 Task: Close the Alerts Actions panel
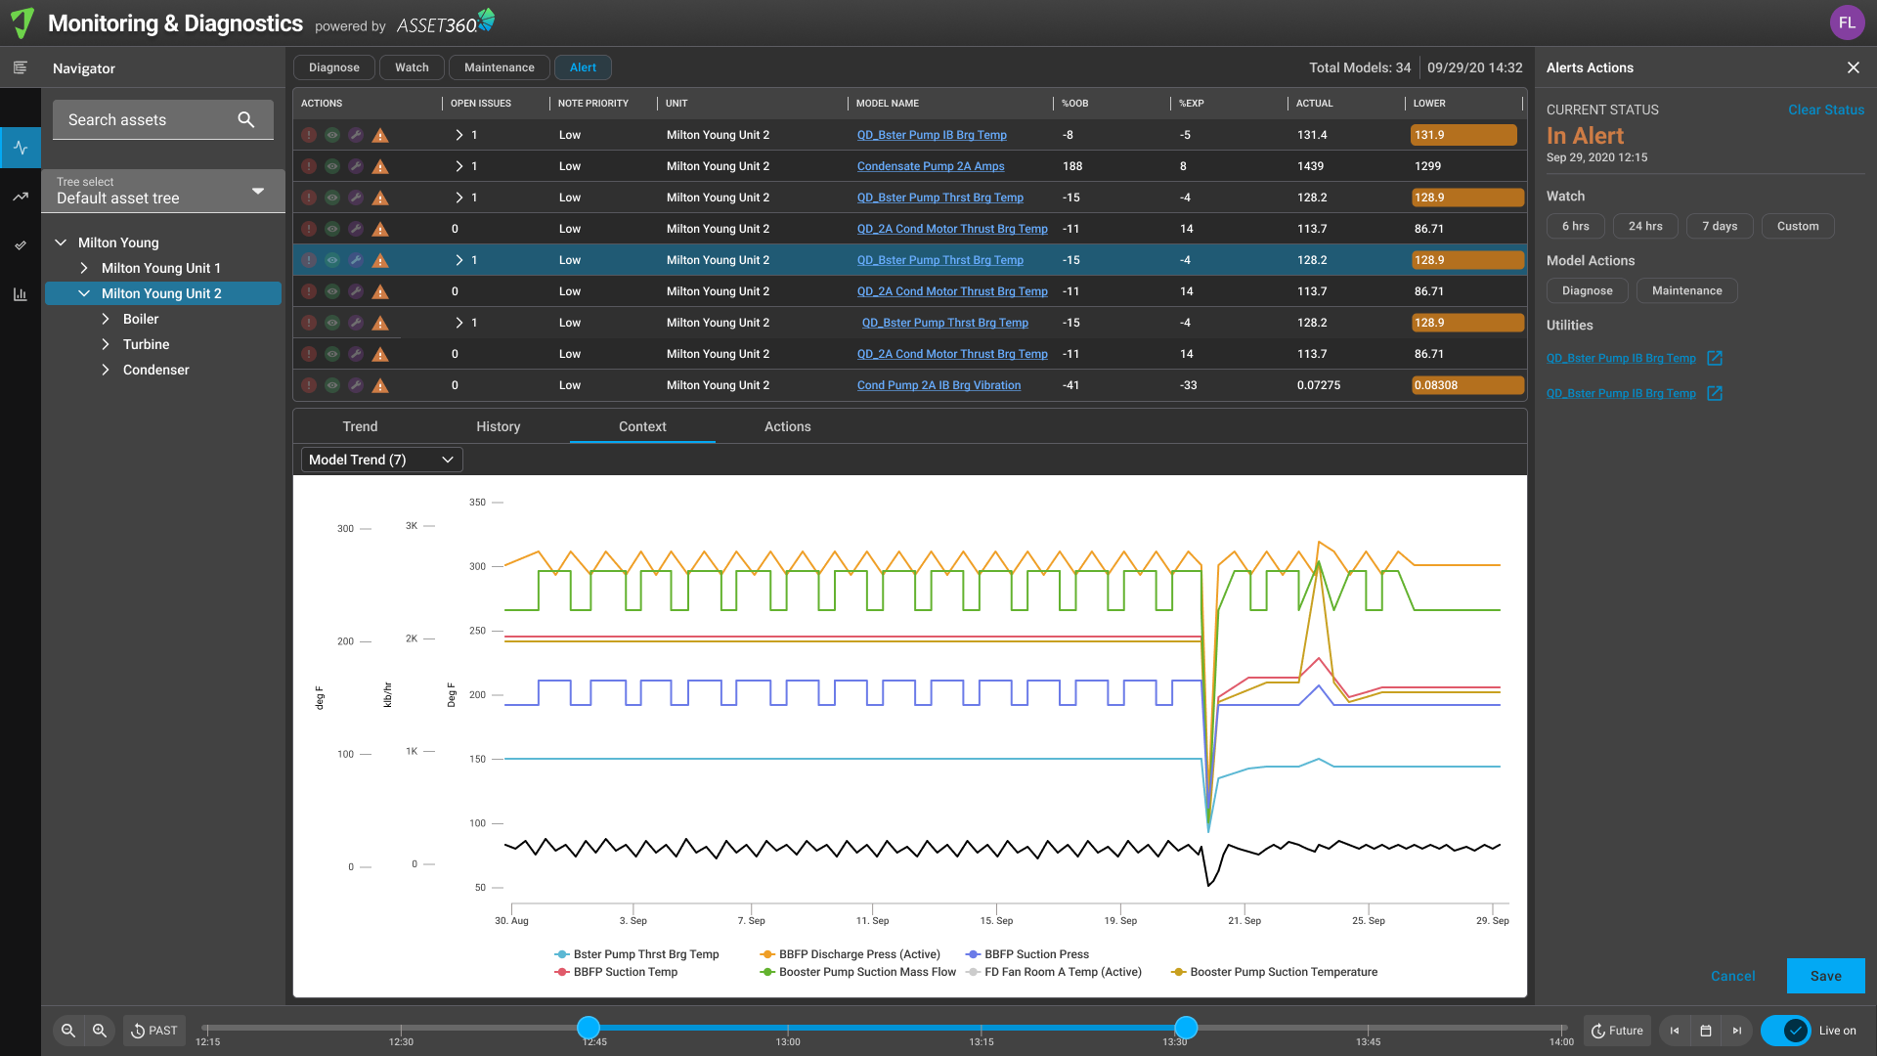pyautogui.click(x=1854, y=67)
